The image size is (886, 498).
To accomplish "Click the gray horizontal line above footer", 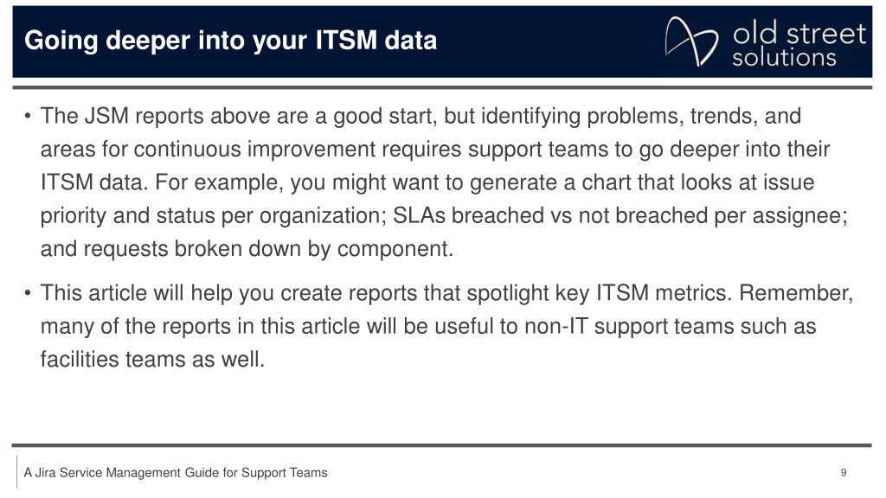I will 442,445.
